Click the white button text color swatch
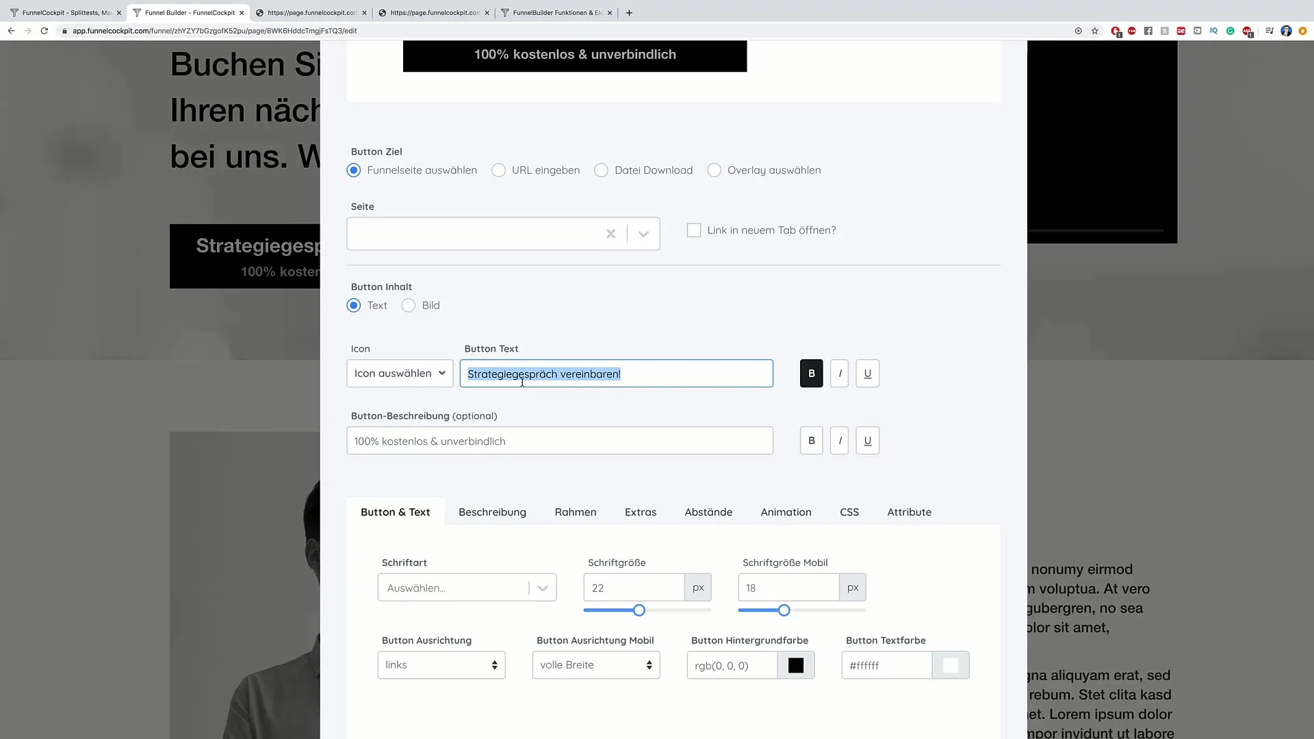The height and width of the screenshot is (739, 1314). 951,665
